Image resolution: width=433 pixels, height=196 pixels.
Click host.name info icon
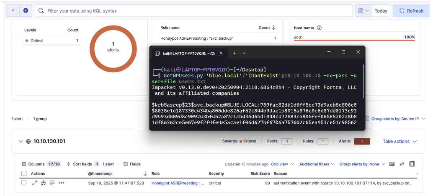point(319,28)
